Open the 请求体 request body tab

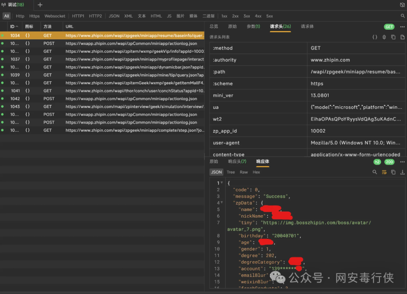(308, 26)
